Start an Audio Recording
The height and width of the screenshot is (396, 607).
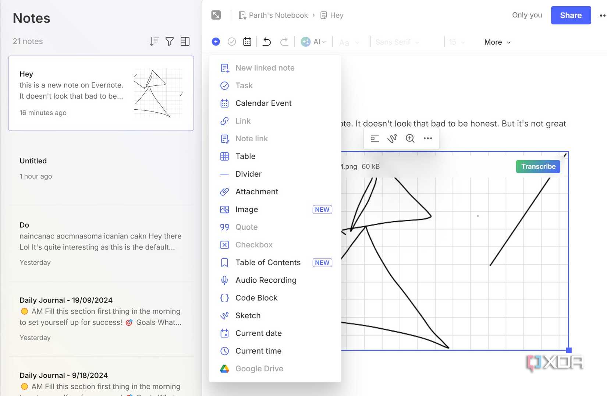pos(275,280)
